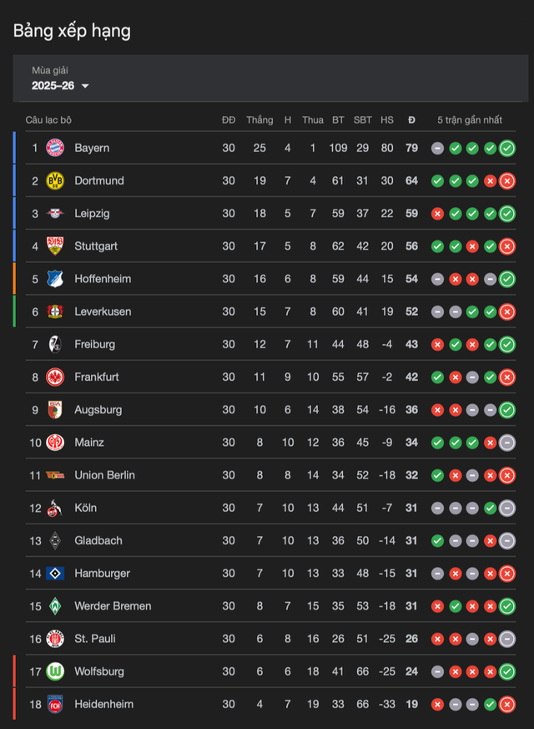Screen dimensions: 534x729
Task: Click Bayern's latest match win indicator
Action: (507, 148)
